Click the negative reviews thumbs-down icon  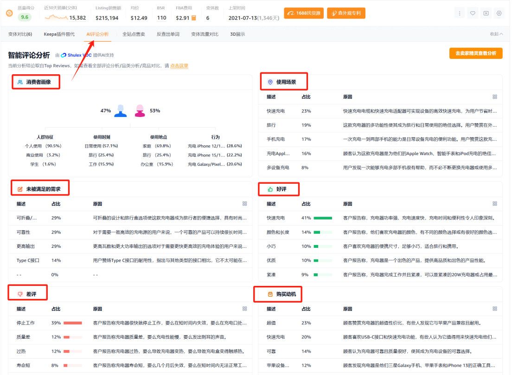pyautogui.click(x=20, y=294)
